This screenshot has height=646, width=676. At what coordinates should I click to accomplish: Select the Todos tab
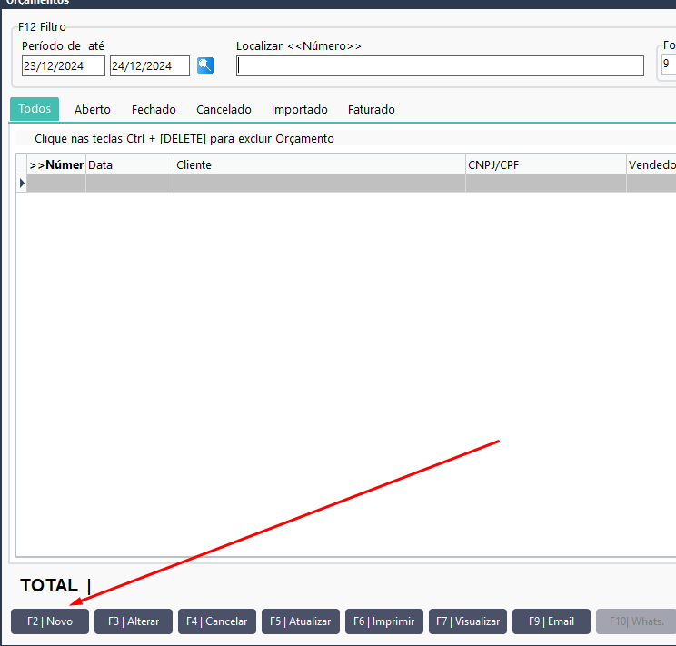(x=35, y=109)
